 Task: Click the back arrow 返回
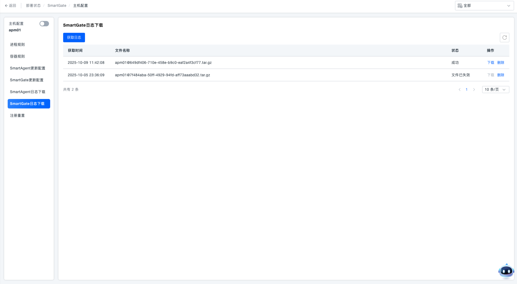pyautogui.click(x=11, y=6)
